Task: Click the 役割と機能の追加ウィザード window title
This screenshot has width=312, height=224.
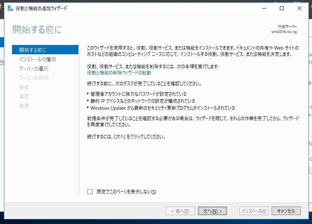Action: pyautogui.click(x=41, y=8)
